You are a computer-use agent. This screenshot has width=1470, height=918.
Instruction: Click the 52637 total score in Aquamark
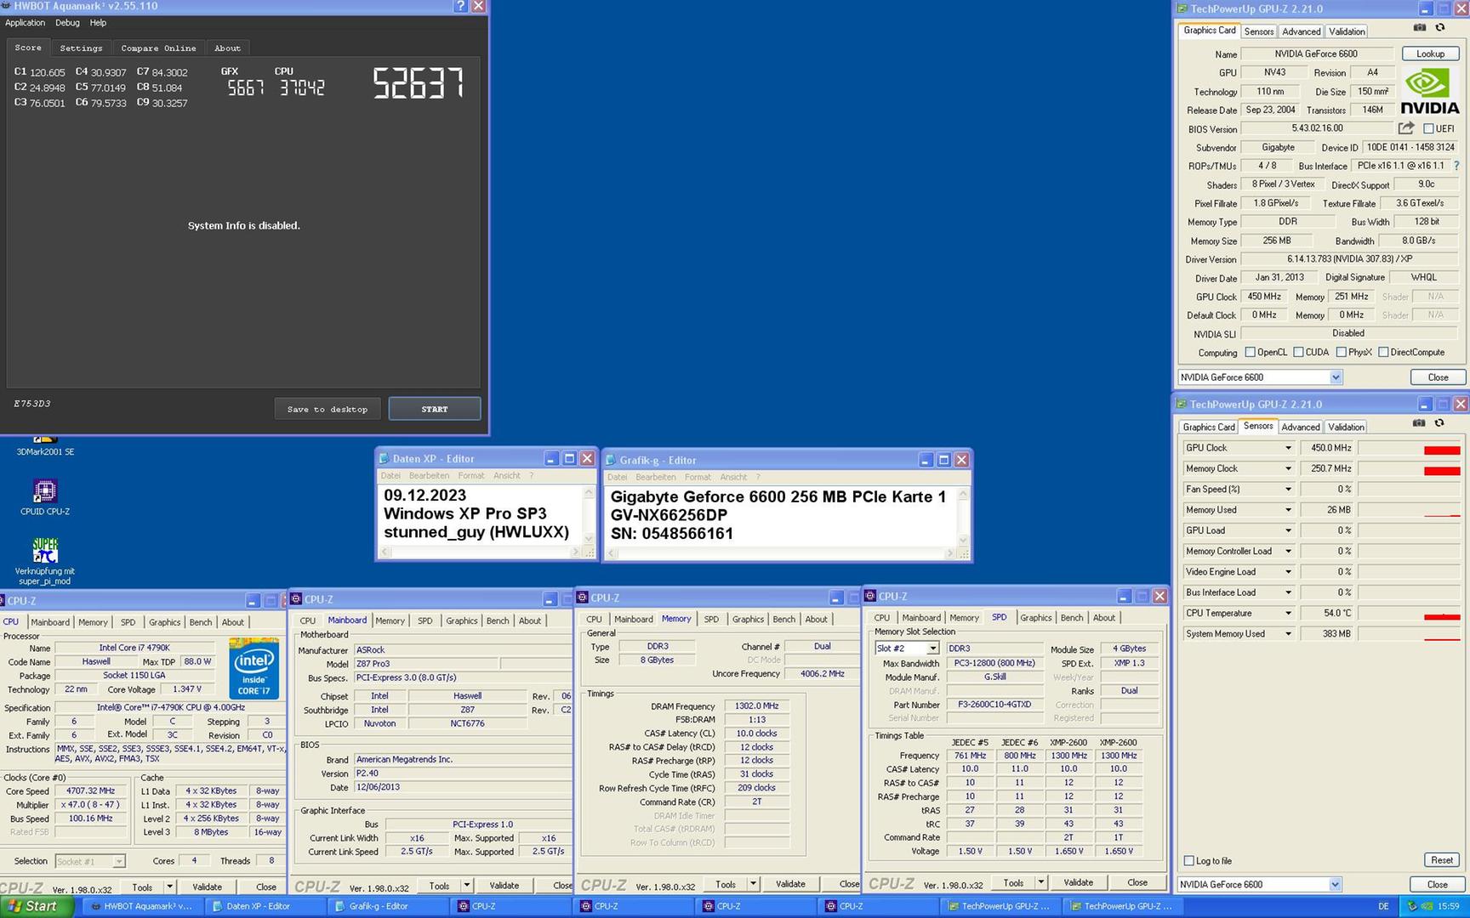point(419,83)
